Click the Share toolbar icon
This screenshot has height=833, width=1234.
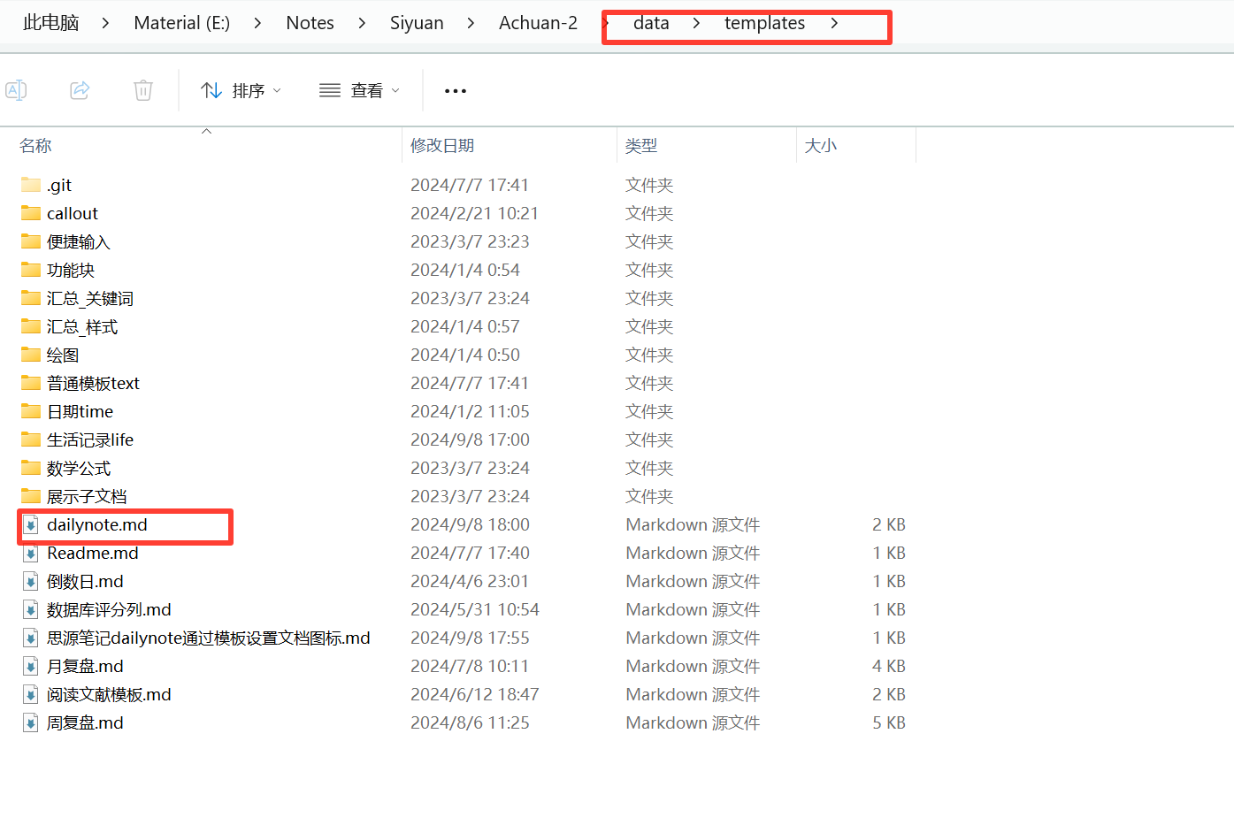pyautogui.click(x=80, y=90)
